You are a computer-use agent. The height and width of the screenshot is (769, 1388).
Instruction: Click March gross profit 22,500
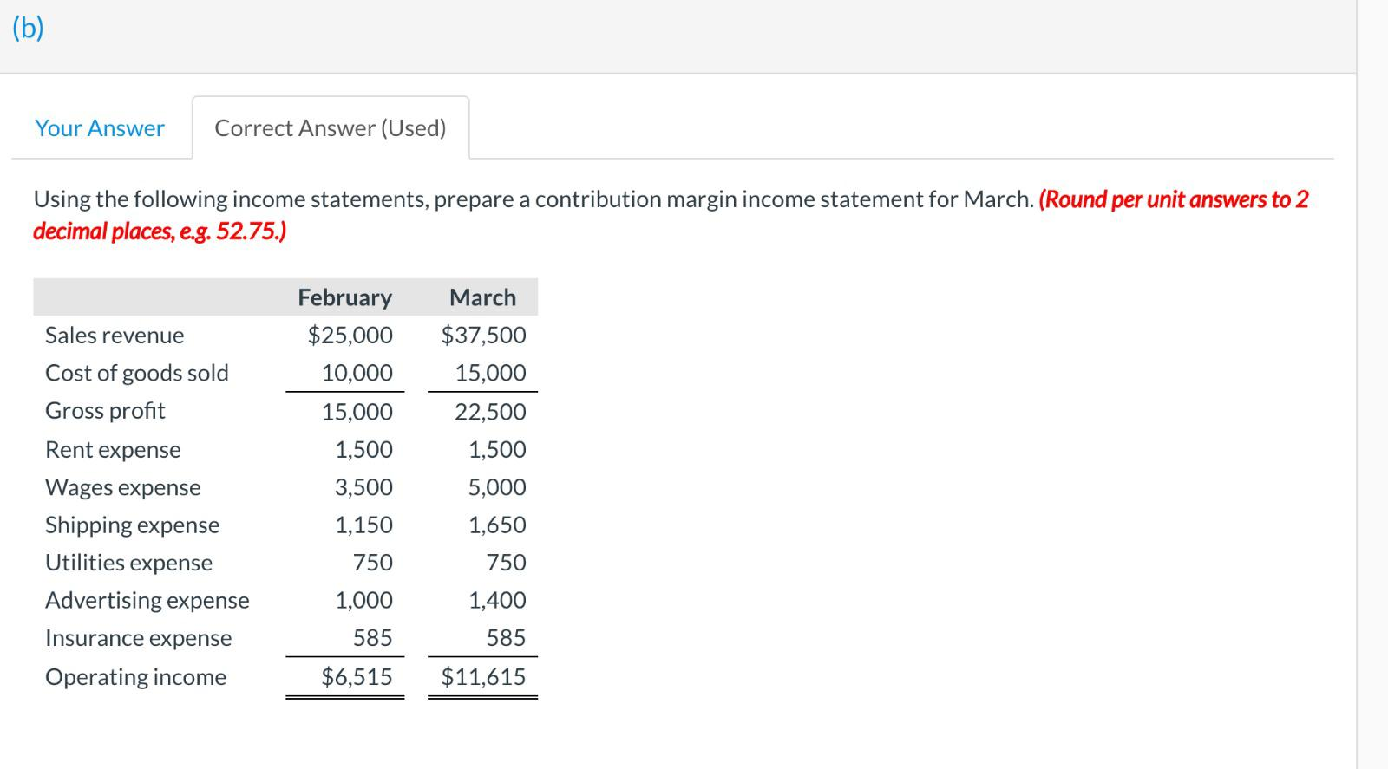click(490, 412)
